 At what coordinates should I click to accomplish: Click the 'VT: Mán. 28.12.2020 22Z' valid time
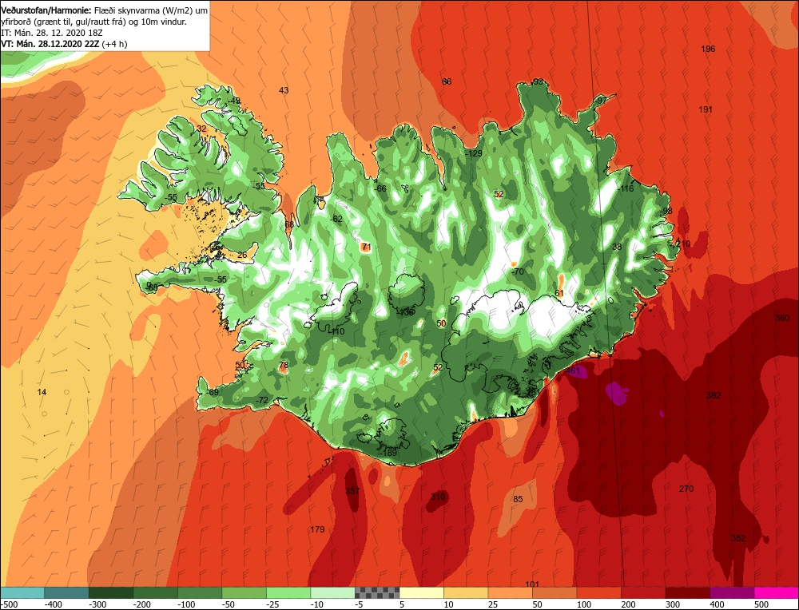click(x=50, y=44)
